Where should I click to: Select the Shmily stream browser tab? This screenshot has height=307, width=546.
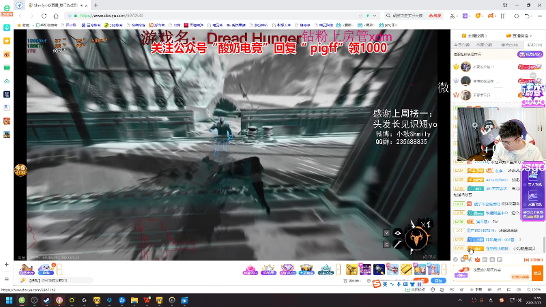pyautogui.click(x=56, y=5)
